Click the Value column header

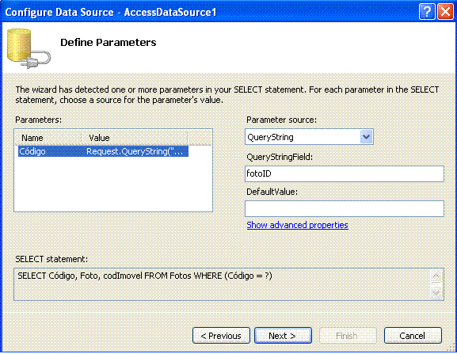click(135, 138)
